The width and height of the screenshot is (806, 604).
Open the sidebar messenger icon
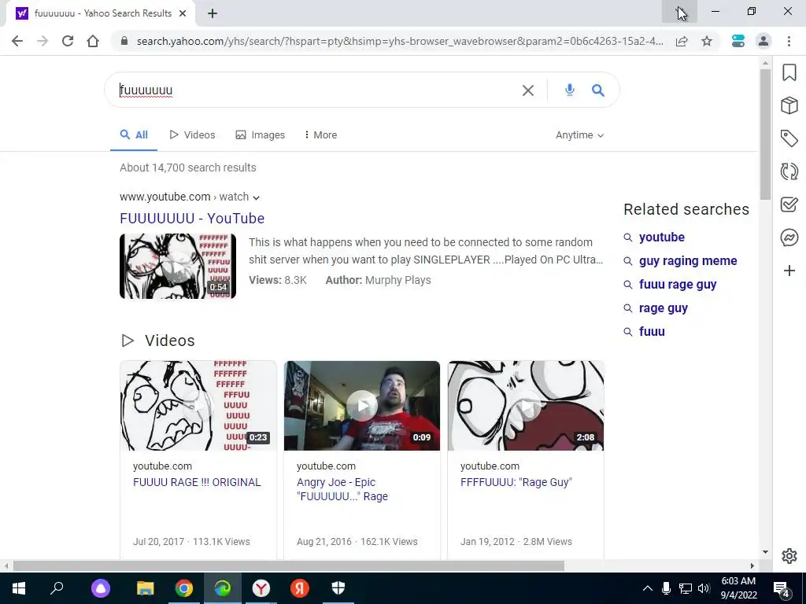point(789,238)
